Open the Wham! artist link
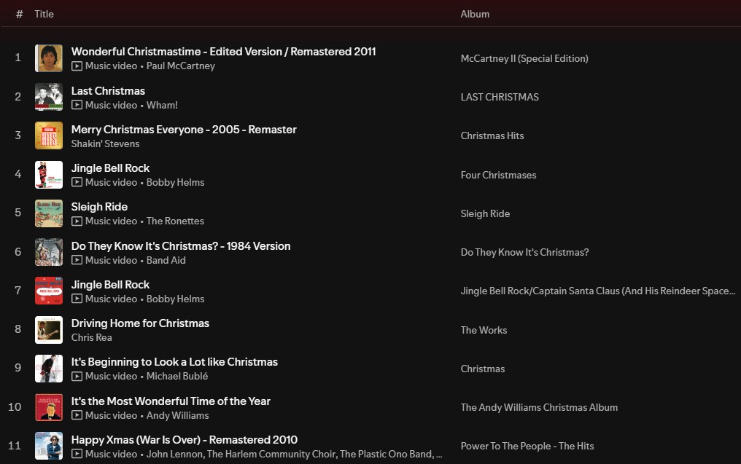This screenshot has height=464, width=741. click(162, 105)
